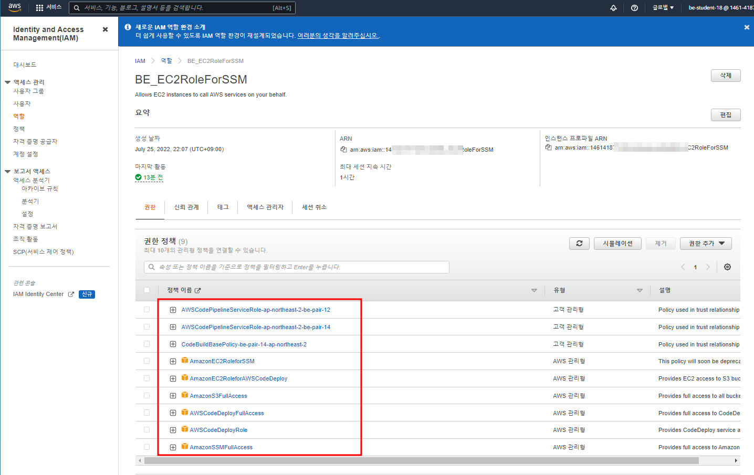Go to the next page arrow in pagination
Screen dimensions: 754x475
[708, 267]
